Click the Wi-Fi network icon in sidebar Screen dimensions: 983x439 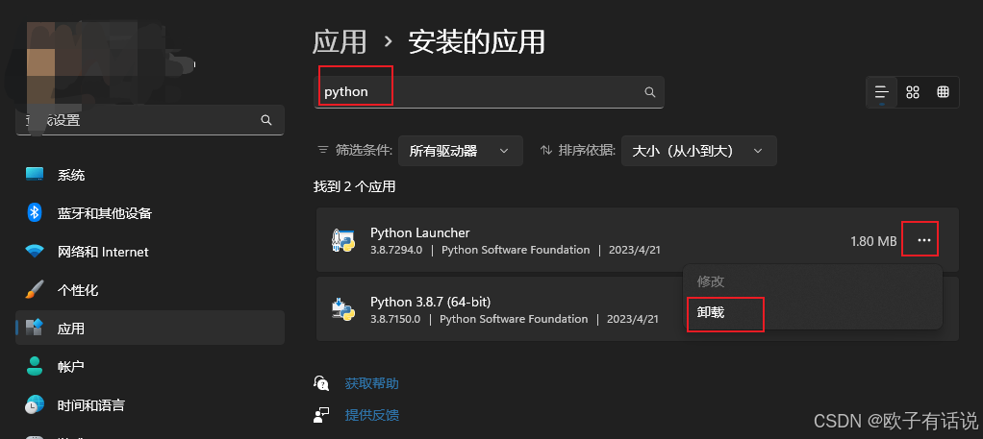pyautogui.click(x=35, y=252)
